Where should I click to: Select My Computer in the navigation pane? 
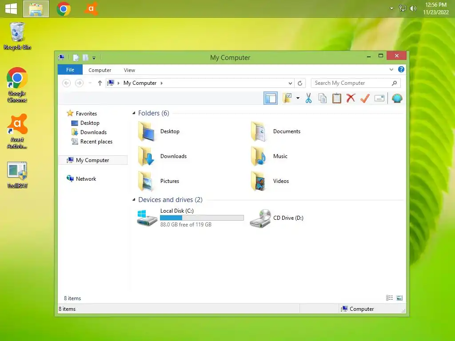click(93, 160)
